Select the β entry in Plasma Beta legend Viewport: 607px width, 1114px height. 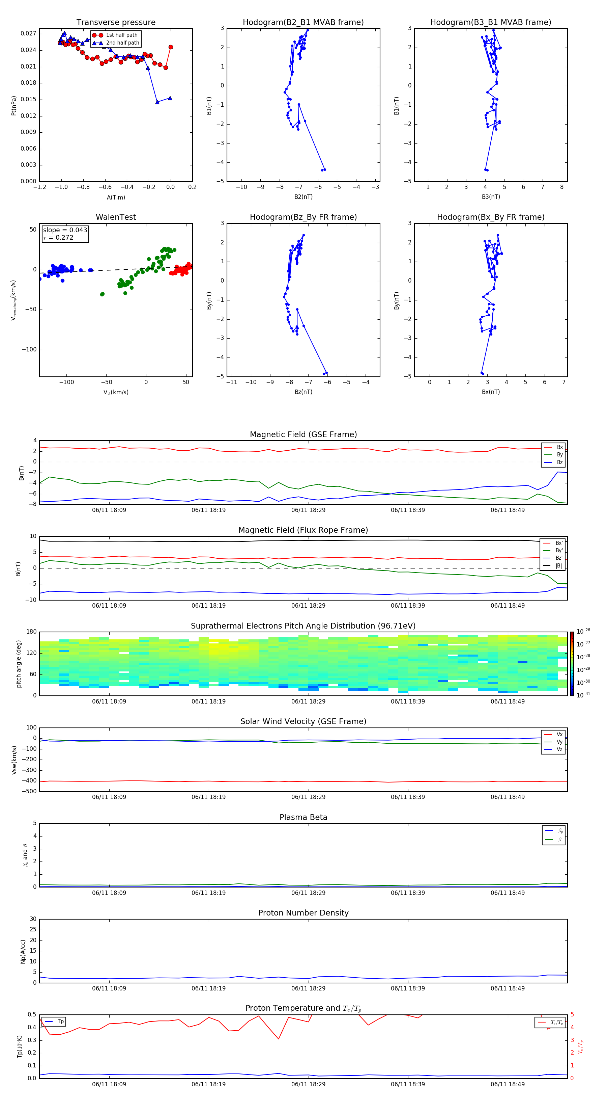pos(554,840)
